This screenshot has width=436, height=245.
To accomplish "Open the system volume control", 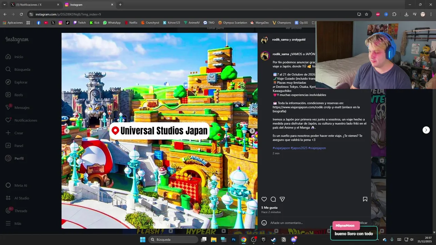I will coord(411,240).
